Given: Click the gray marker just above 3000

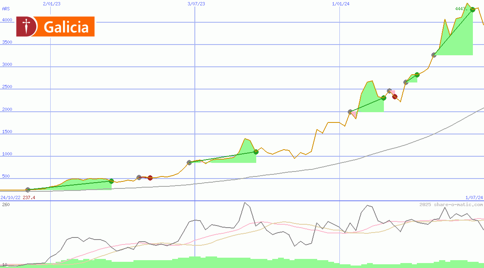Looking at the screenshot, I should point(434,55).
